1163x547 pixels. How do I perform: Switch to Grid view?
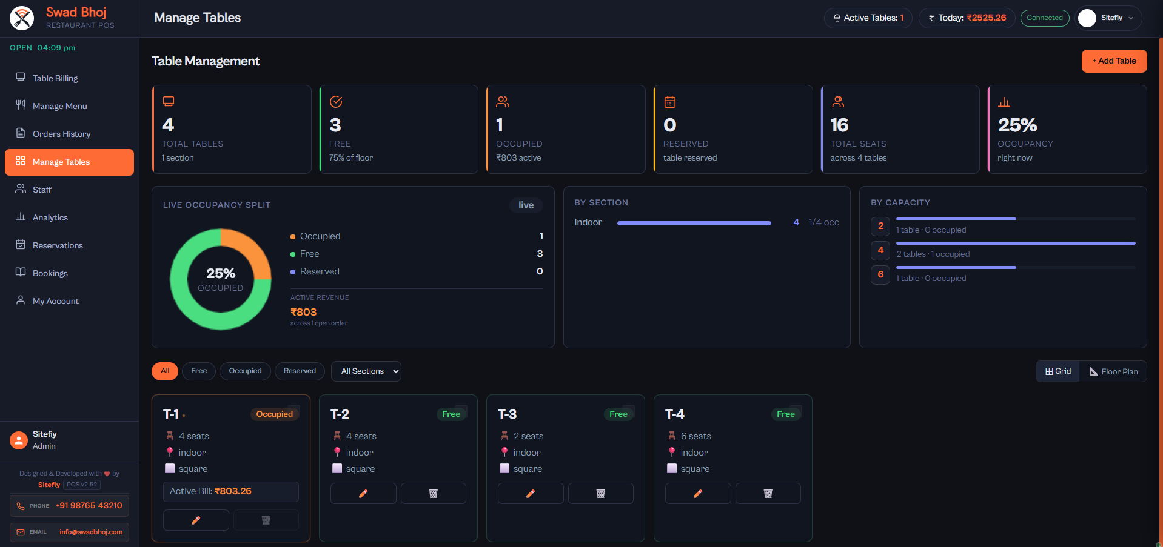tap(1058, 371)
